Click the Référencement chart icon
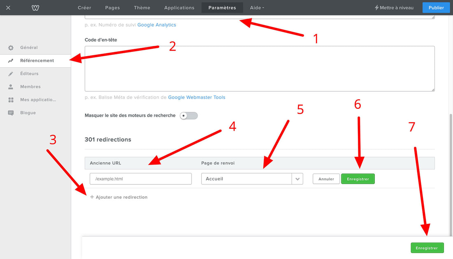 (x=11, y=61)
